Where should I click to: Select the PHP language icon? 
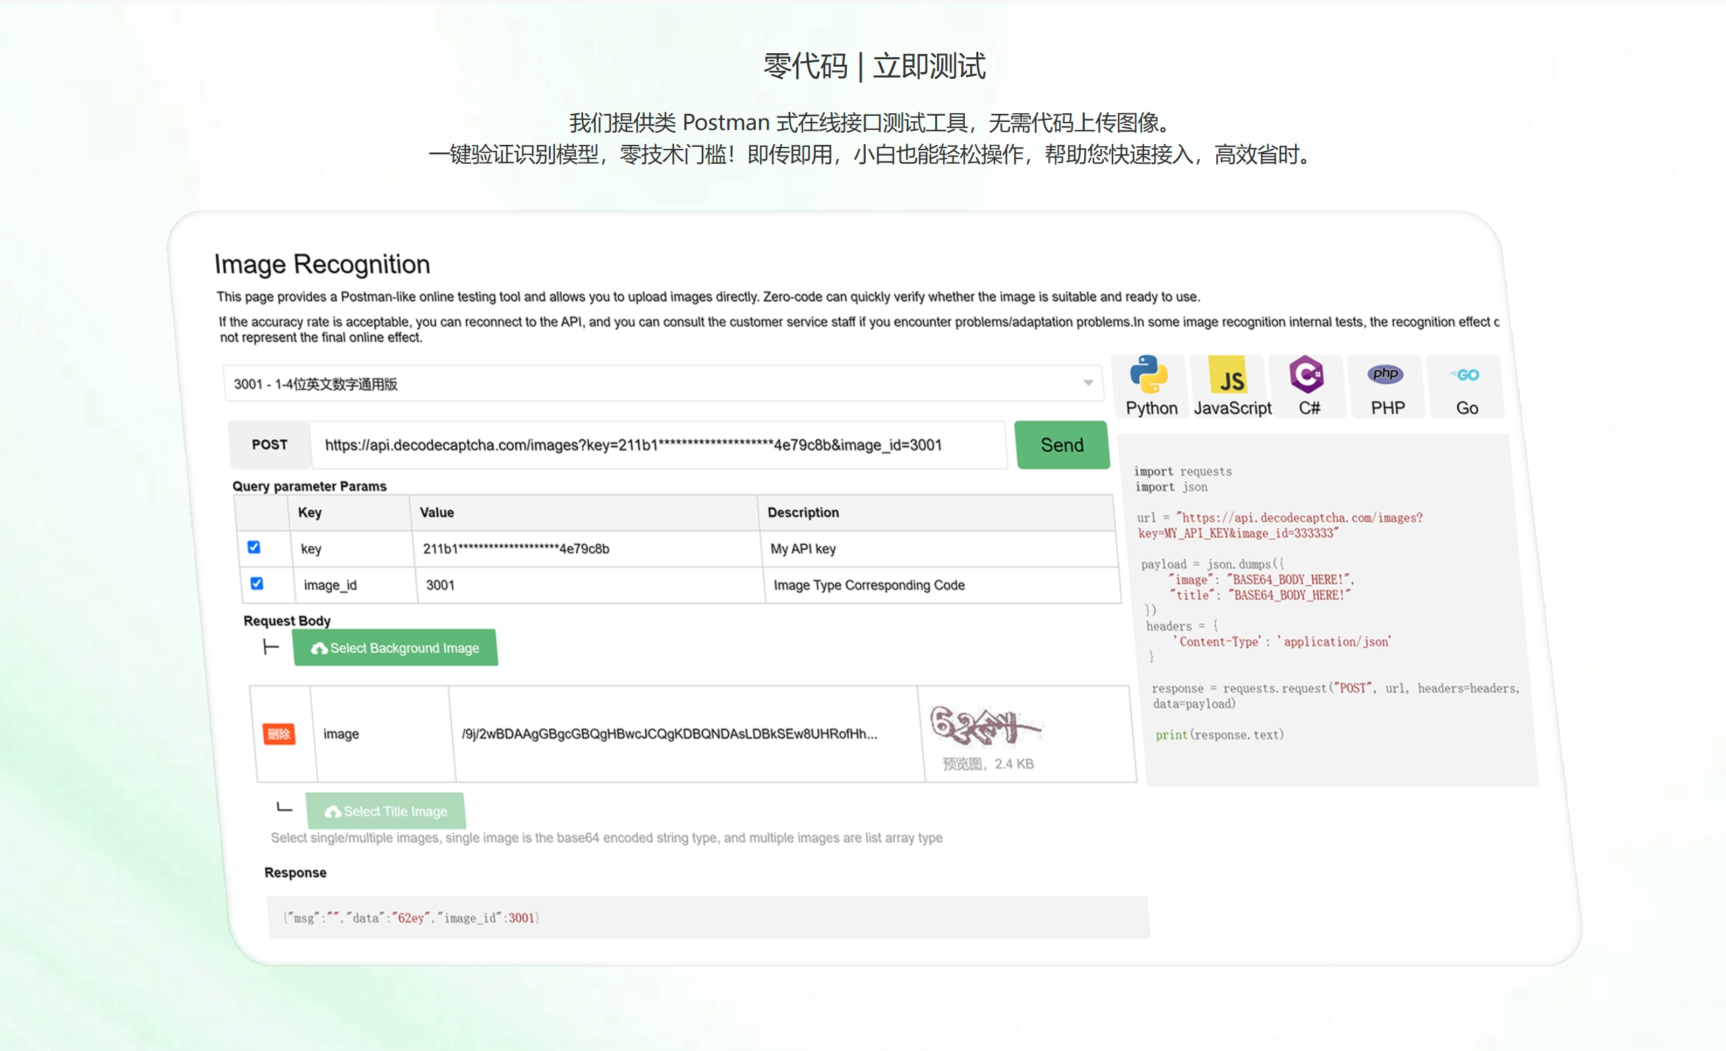pyautogui.click(x=1386, y=375)
